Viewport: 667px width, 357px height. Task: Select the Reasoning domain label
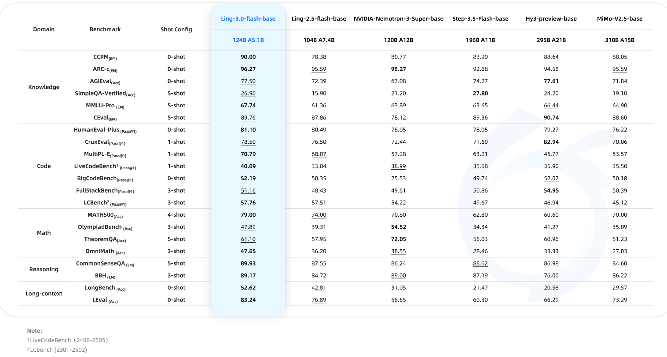[44, 270]
